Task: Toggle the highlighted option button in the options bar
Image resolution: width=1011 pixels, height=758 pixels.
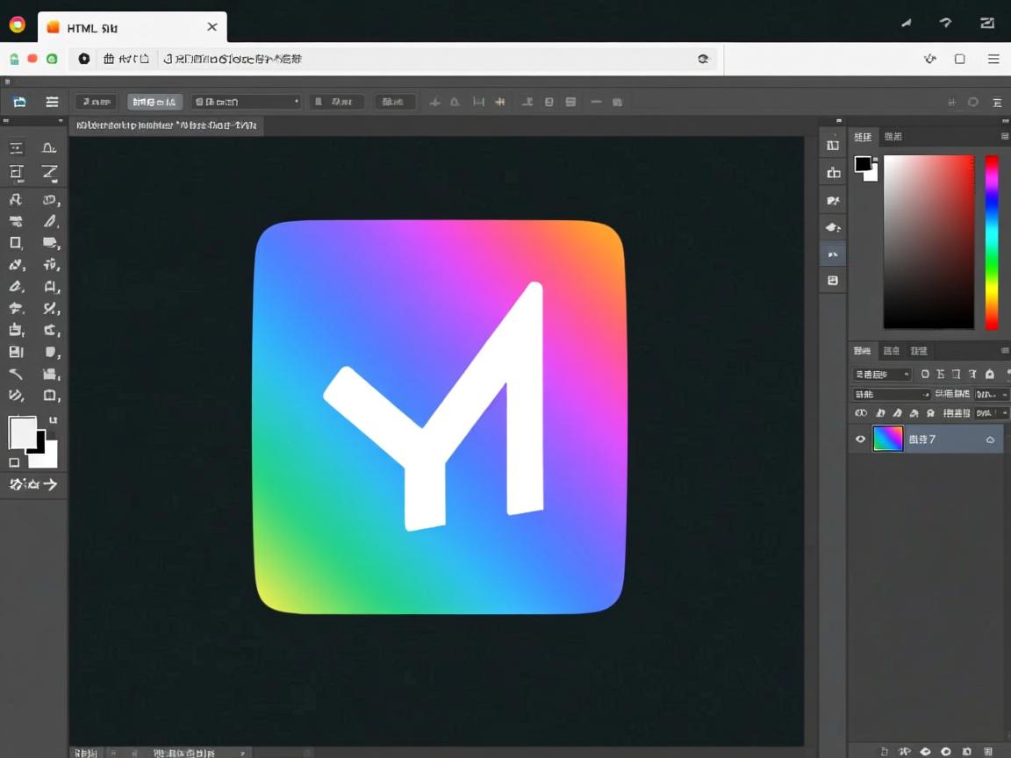Action: [x=154, y=102]
